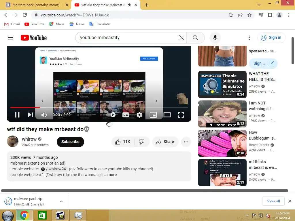This screenshot has height=221, width=295.
Task: Run search with magnifying glass button
Action: coord(196,38)
